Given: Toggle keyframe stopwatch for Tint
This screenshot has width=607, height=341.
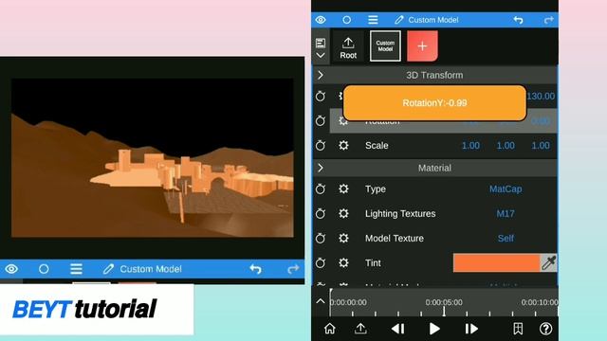Looking at the screenshot, I should coord(321,263).
